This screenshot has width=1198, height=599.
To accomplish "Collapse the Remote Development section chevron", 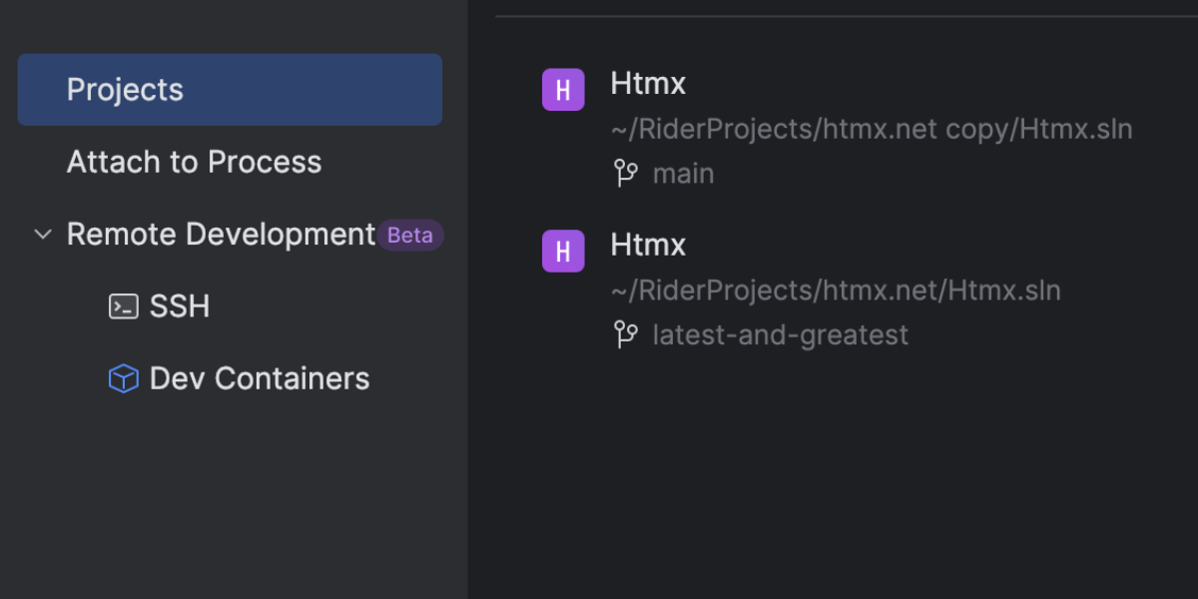I will click(x=42, y=235).
